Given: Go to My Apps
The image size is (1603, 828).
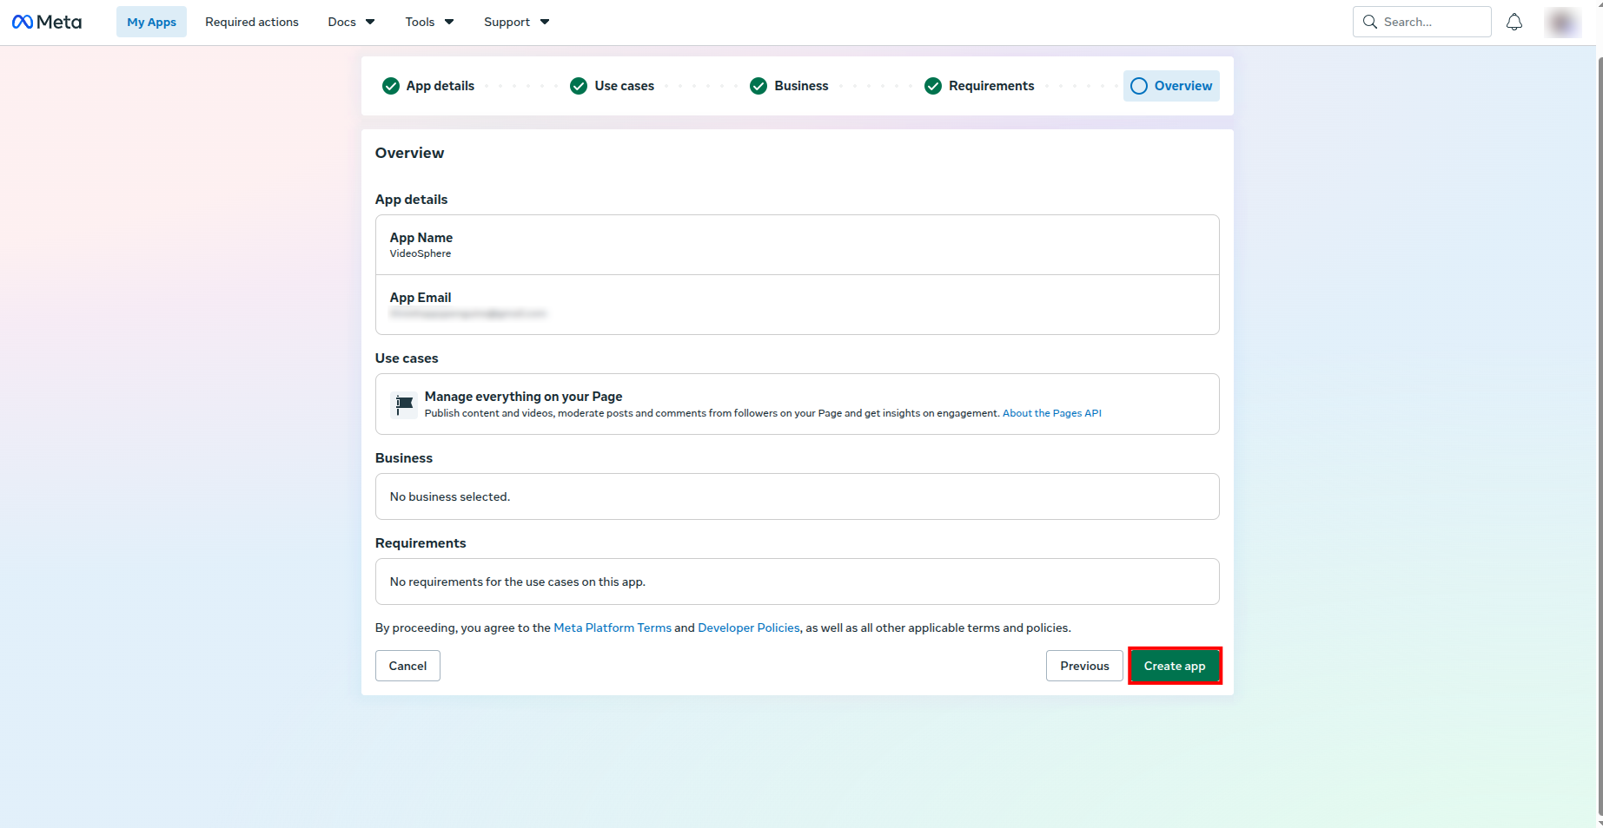Looking at the screenshot, I should click(x=152, y=22).
